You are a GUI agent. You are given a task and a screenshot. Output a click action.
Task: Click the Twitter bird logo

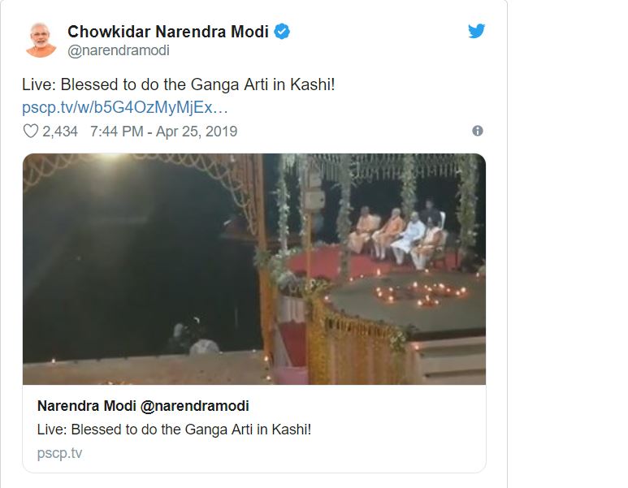pyautogui.click(x=476, y=31)
